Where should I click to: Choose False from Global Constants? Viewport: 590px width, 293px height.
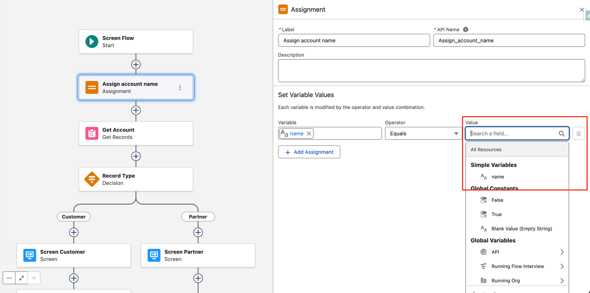click(497, 200)
